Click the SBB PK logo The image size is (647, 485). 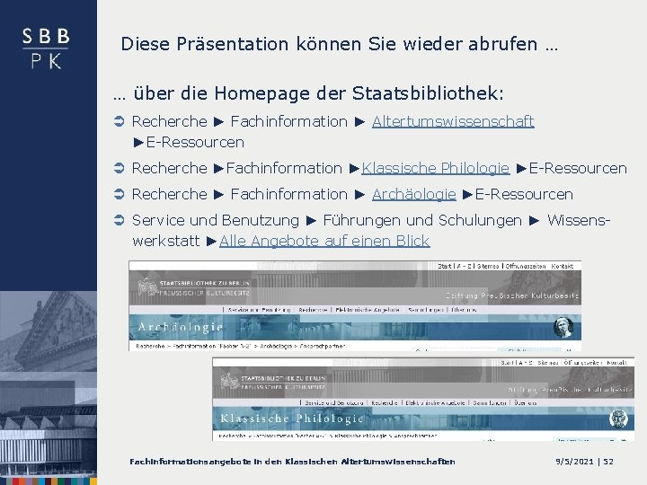point(46,48)
